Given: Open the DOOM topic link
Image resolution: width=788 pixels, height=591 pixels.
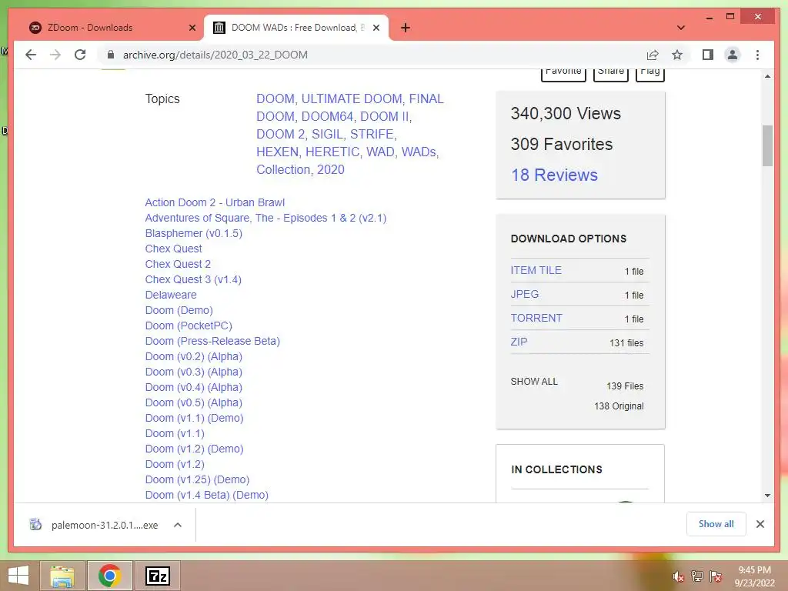Looking at the screenshot, I should [x=275, y=98].
